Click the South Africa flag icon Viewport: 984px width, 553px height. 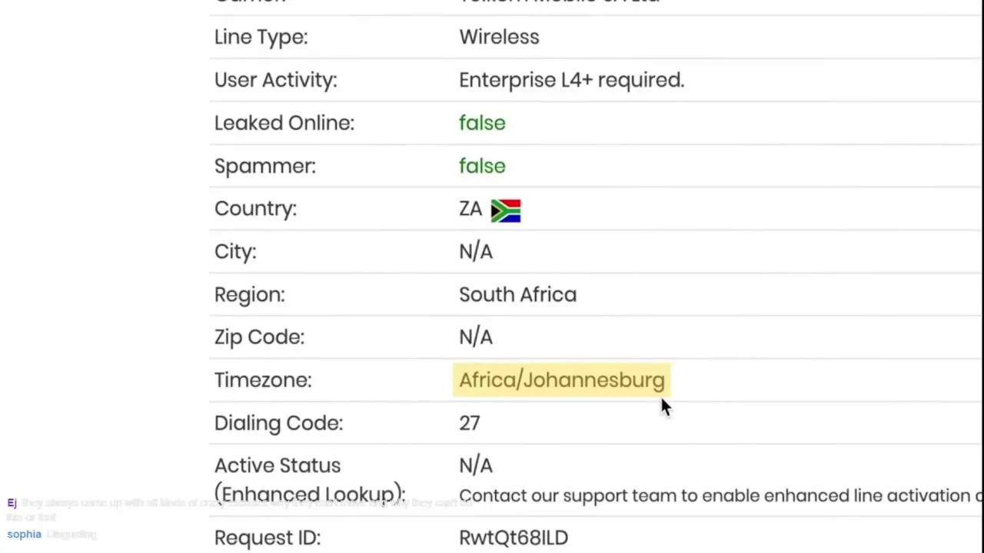click(506, 210)
